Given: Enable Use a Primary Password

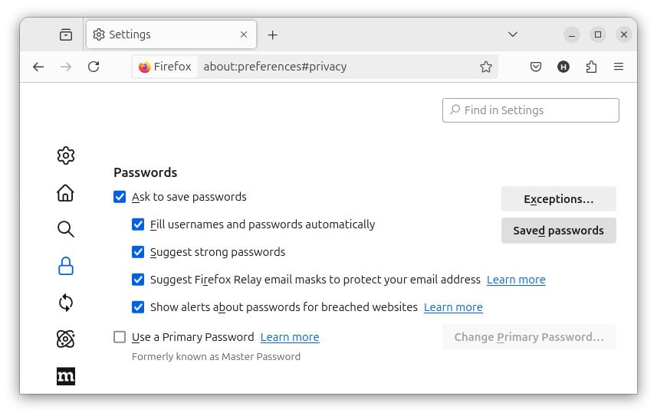Looking at the screenshot, I should [120, 337].
